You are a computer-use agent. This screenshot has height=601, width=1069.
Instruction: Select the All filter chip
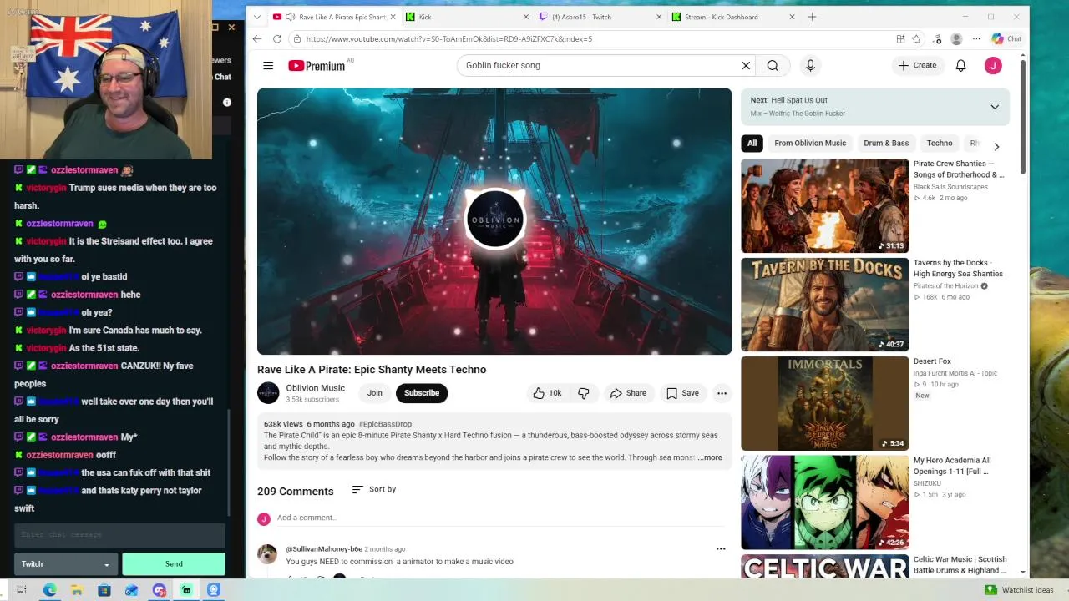click(x=752, y=143)
